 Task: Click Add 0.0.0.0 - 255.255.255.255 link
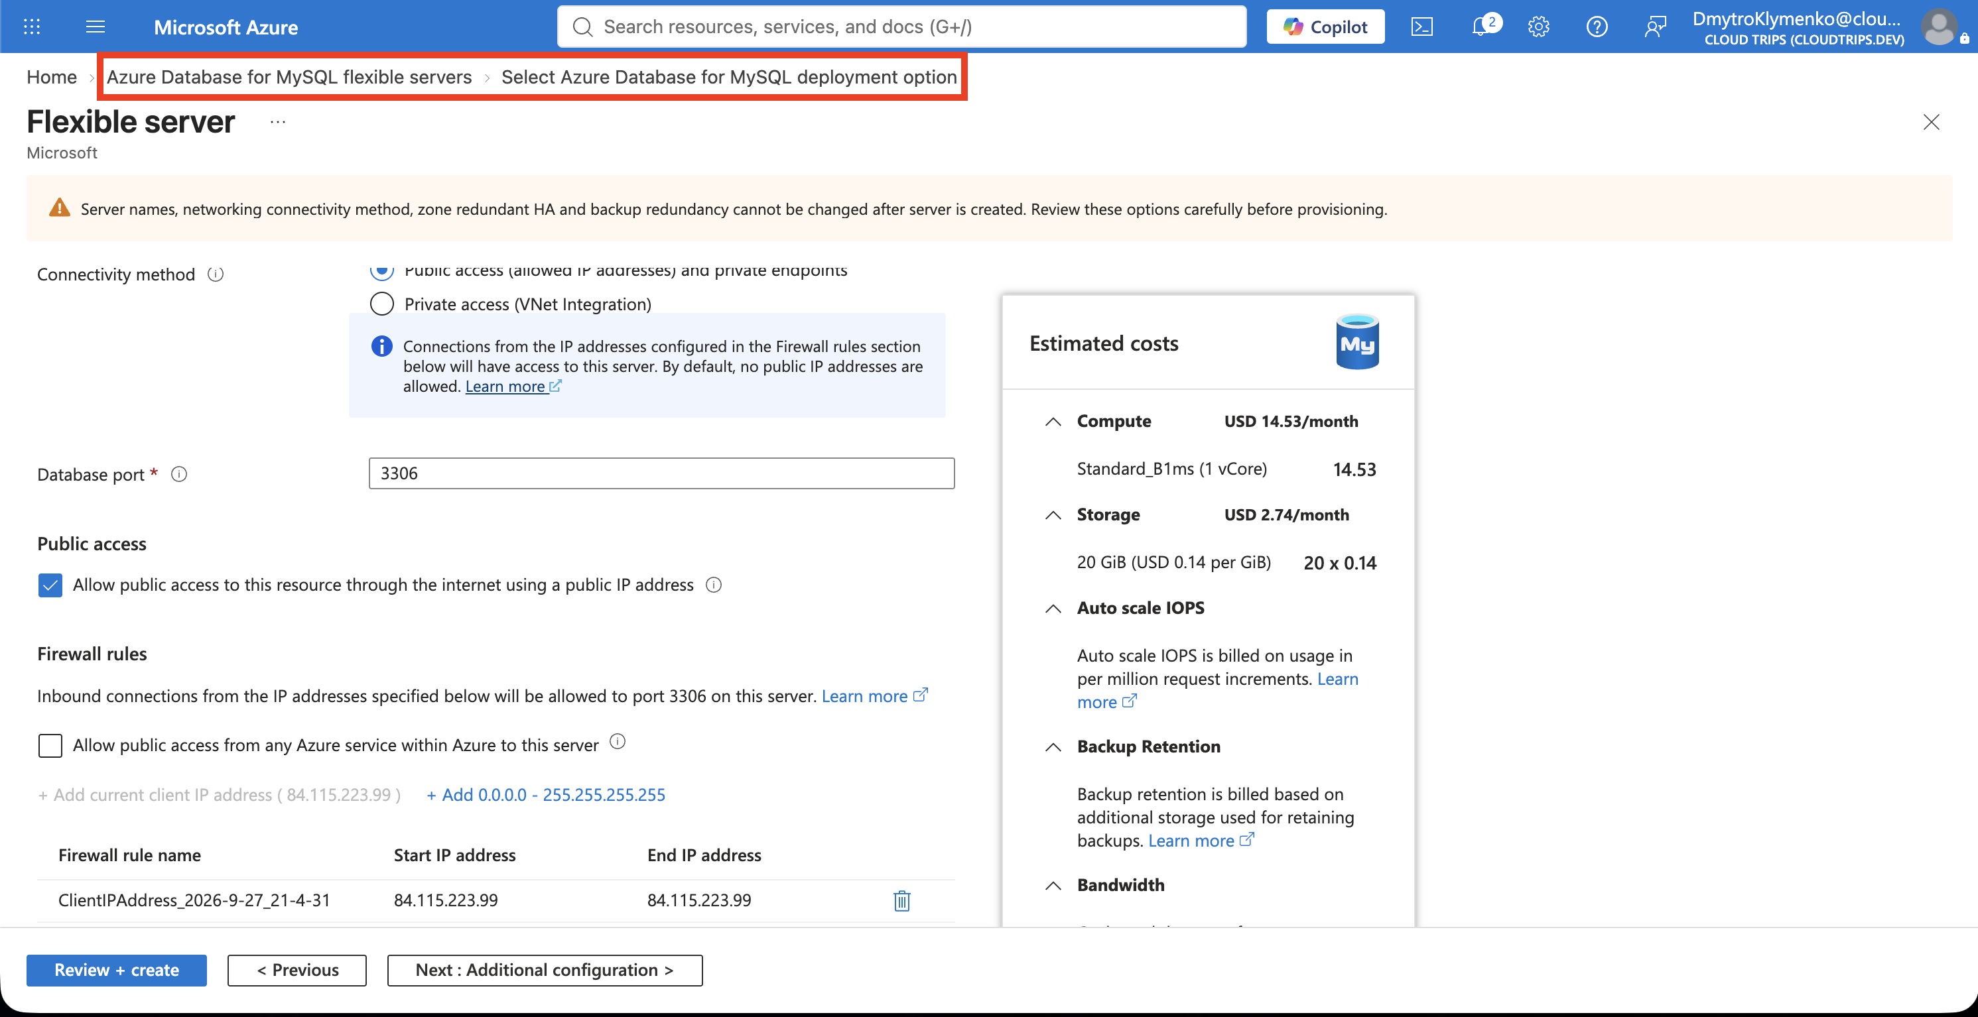pyautogui.click(x=546, y=794)
